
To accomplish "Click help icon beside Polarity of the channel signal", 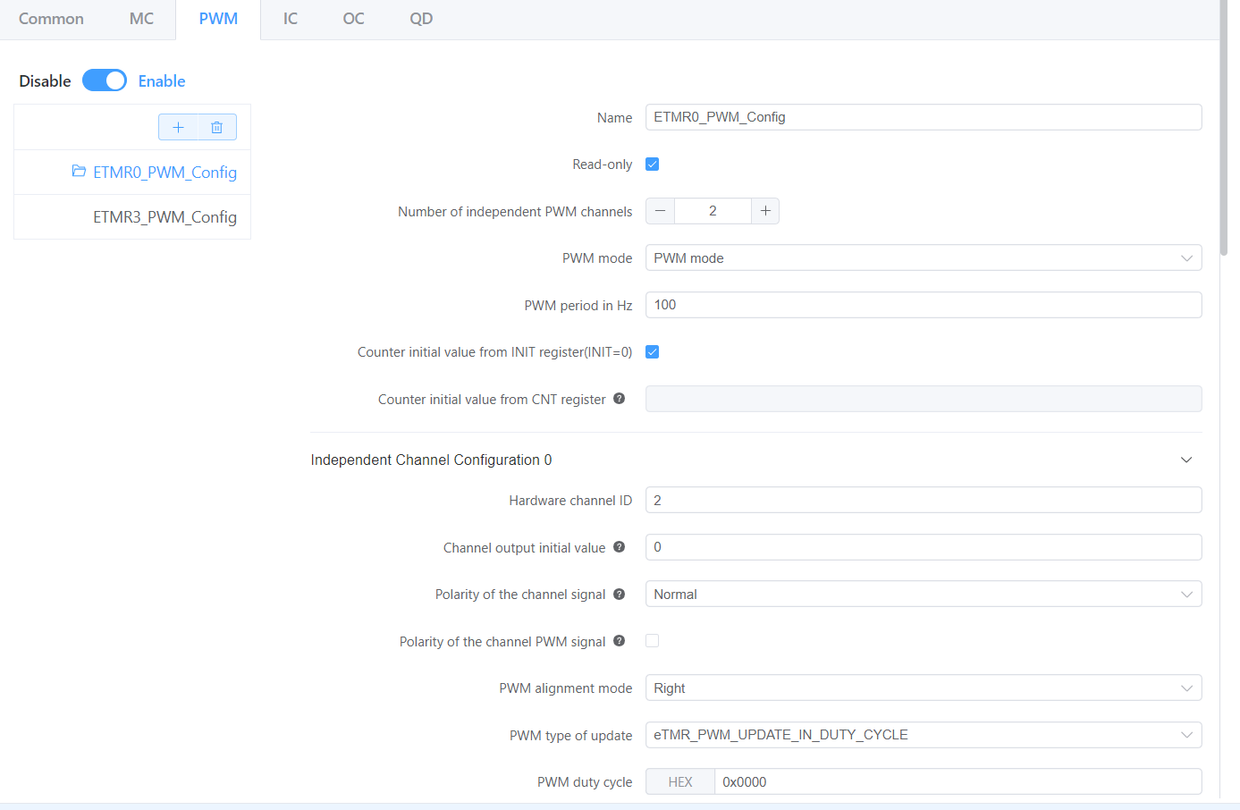I will (619, 594).
